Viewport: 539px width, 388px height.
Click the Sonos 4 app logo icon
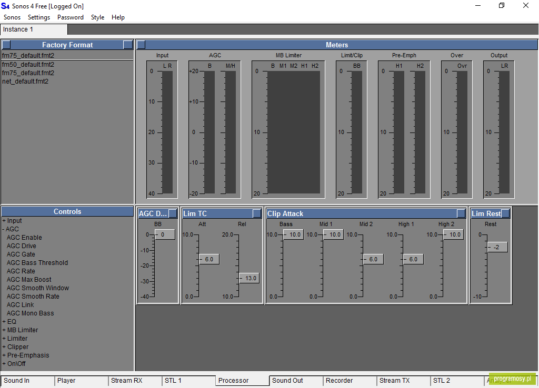pos(5,6)
